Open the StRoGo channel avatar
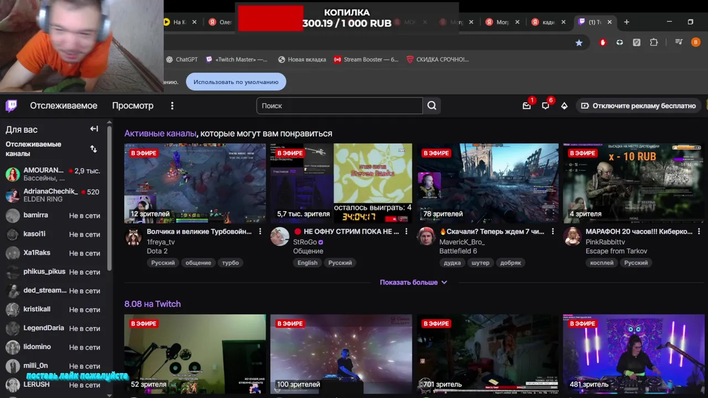 [x=280, y=237]
